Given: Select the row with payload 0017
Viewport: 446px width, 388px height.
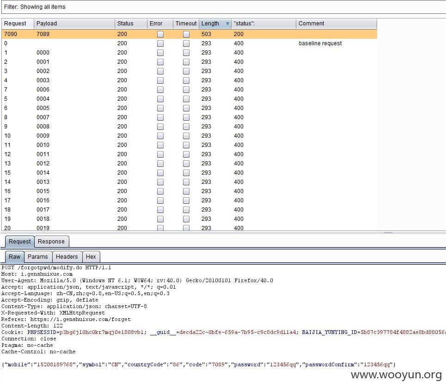Looking at the screenshot, I should point(189,210).
